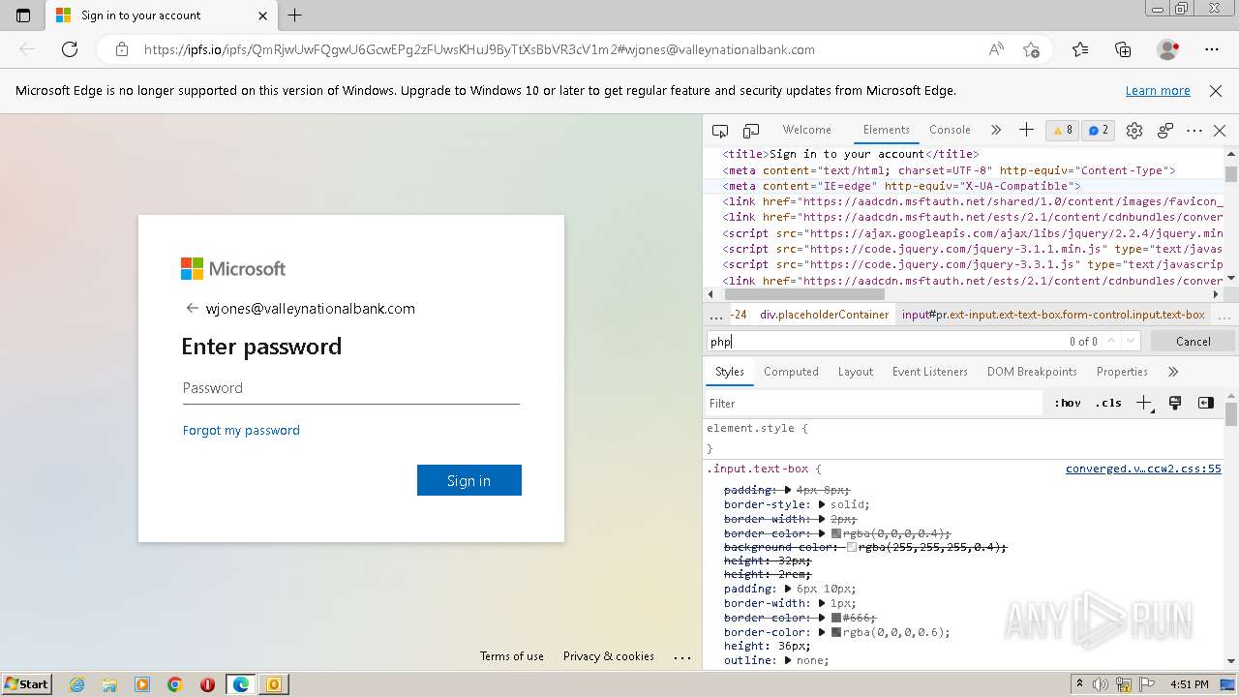
Task: Select input#pr breadcrumb element
Action: 1053,315
